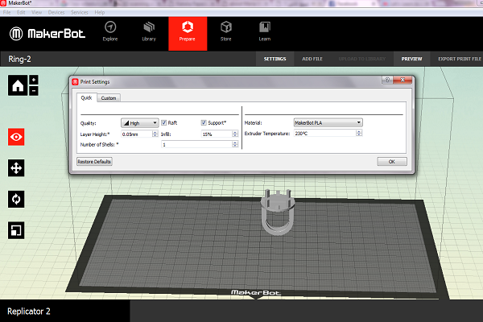Select the Prepare section

tap(188, 34)
